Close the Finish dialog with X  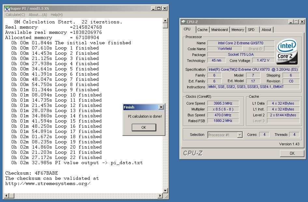[161, 107]
